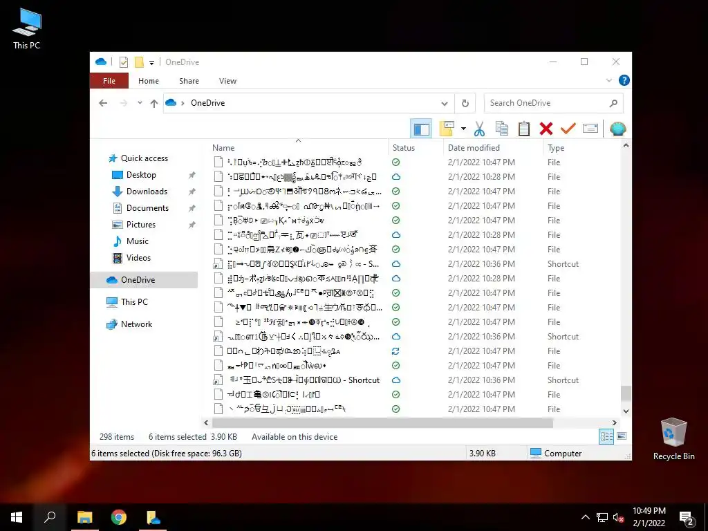Click the vertical scrollbar thumb

626,393
